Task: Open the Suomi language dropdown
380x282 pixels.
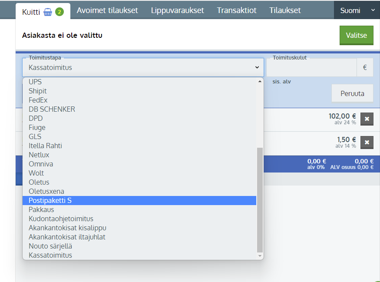Action: tap(357, 10)
